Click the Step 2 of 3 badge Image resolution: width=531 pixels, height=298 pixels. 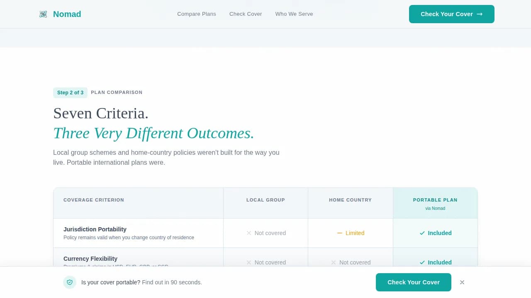[x=70, y=92]
